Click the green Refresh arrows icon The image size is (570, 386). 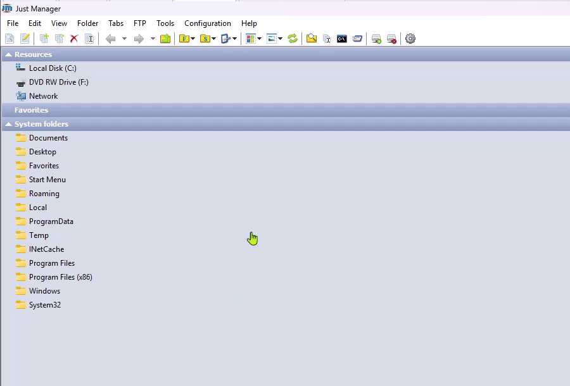(x=293, y=39)
